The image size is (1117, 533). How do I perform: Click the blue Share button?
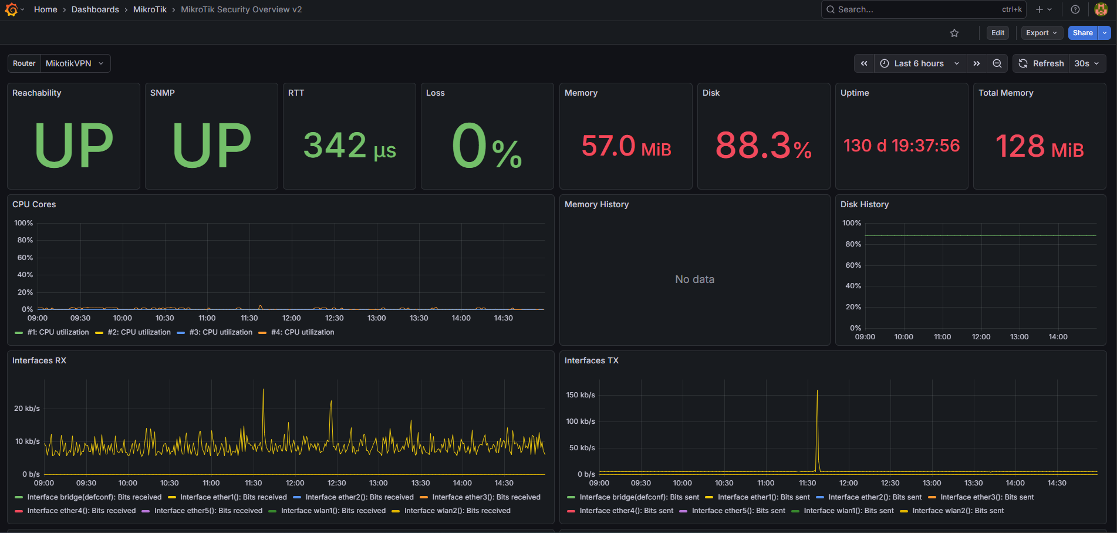(x=1082, y=33)
